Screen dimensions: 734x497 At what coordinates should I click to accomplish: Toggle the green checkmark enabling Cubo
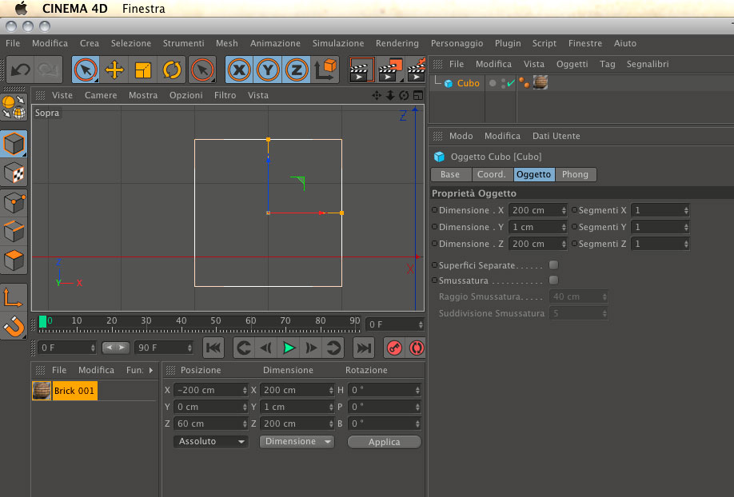click(511, 83)
